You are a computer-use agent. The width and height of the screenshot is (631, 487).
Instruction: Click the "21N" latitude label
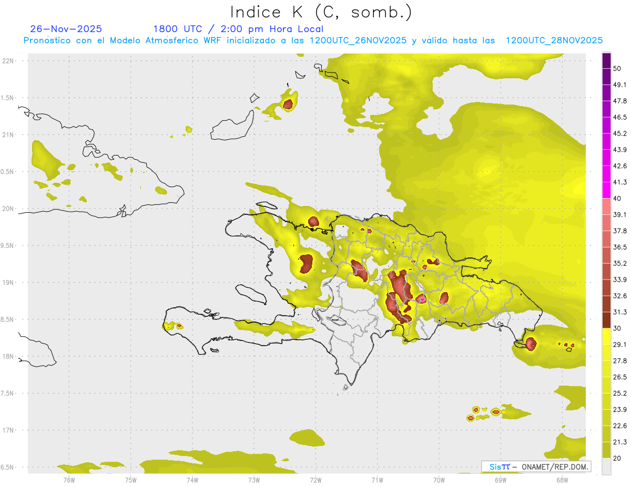[x=8, y=134]
